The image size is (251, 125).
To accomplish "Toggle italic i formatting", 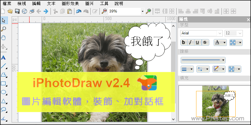I will [190, 42].
